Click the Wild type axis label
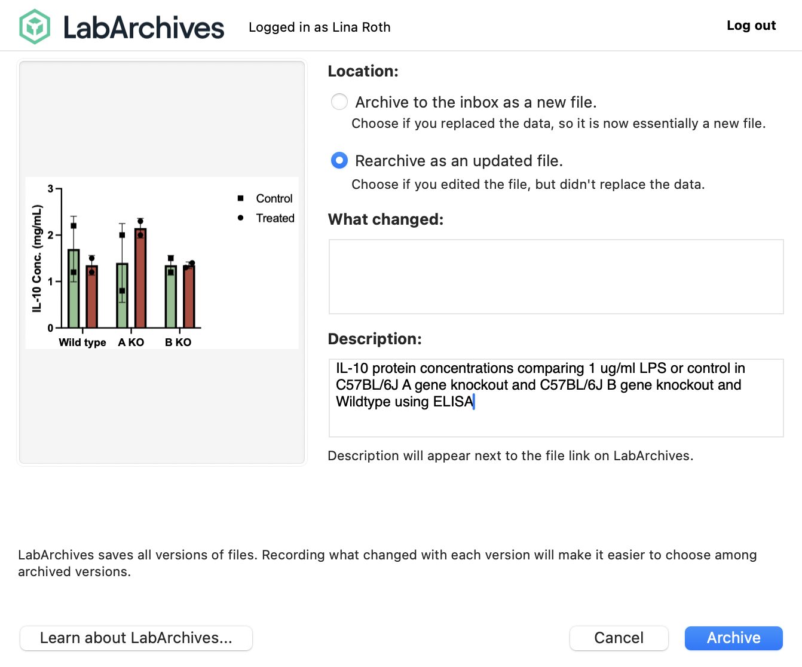Screen dimensions: 802x667 pyautogui.click(x=82, y=342)
